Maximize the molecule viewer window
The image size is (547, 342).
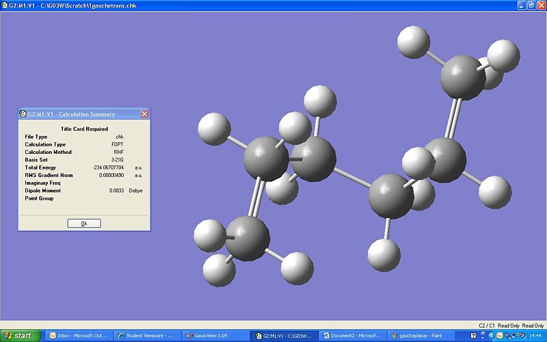pyautogui.click(x=531, y=4)
